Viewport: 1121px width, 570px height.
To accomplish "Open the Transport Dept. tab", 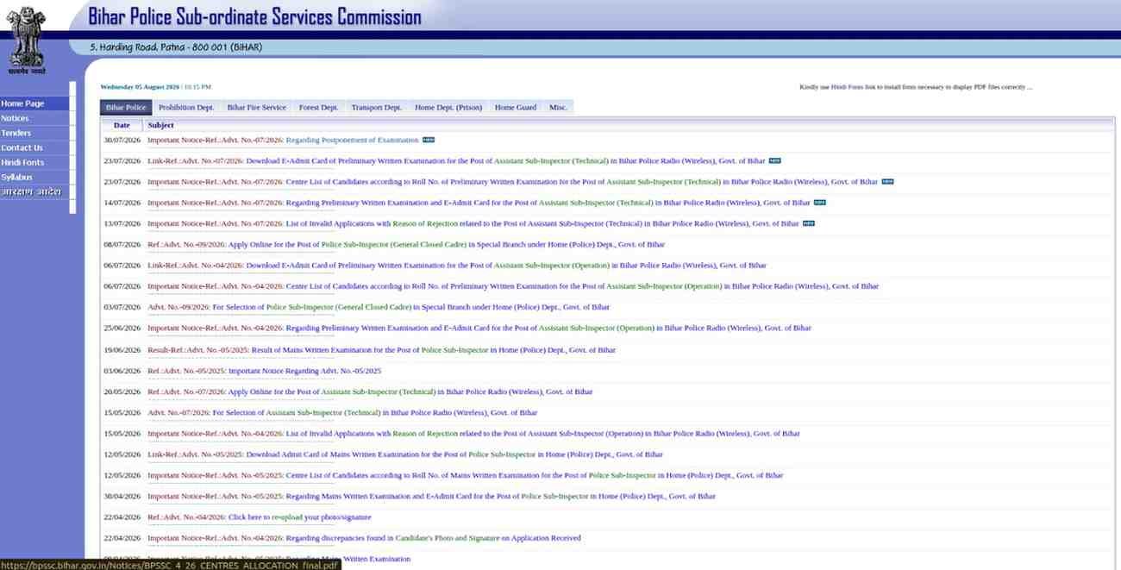I will (x=376, y=108).
